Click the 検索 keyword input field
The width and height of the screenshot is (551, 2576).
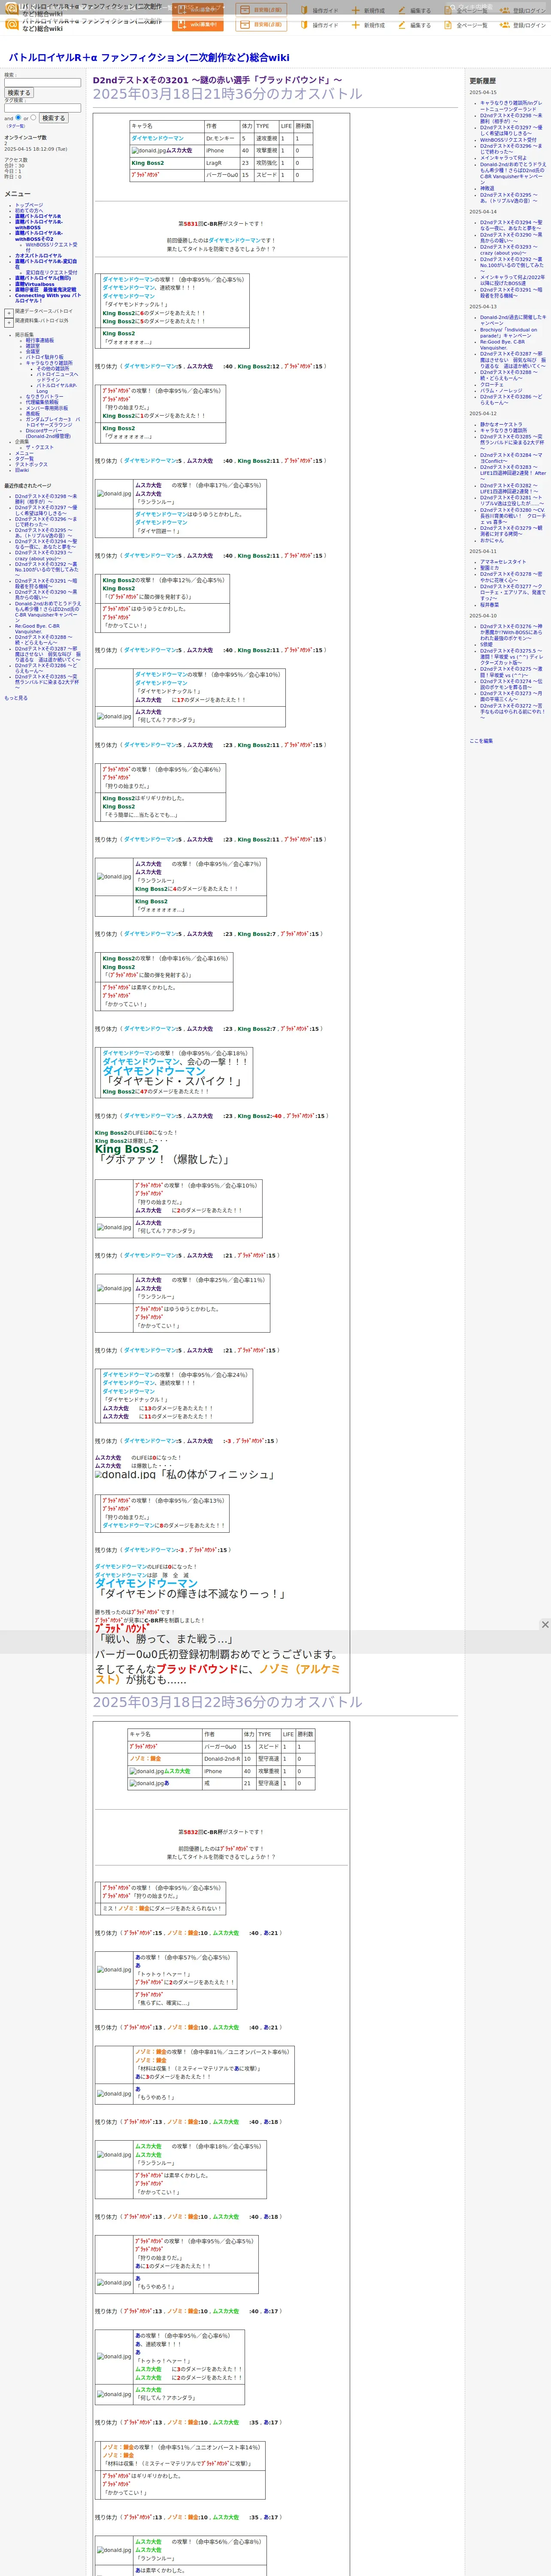pyautogui.click(x=42, y=82)
